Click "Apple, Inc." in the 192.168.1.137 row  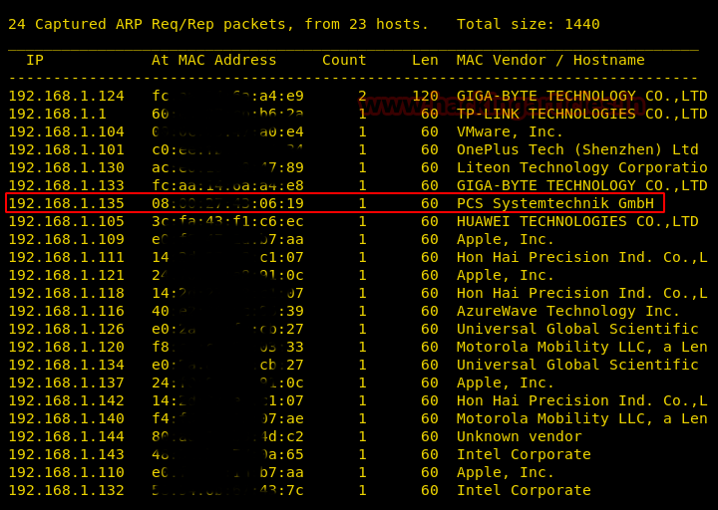coord(506,382)
